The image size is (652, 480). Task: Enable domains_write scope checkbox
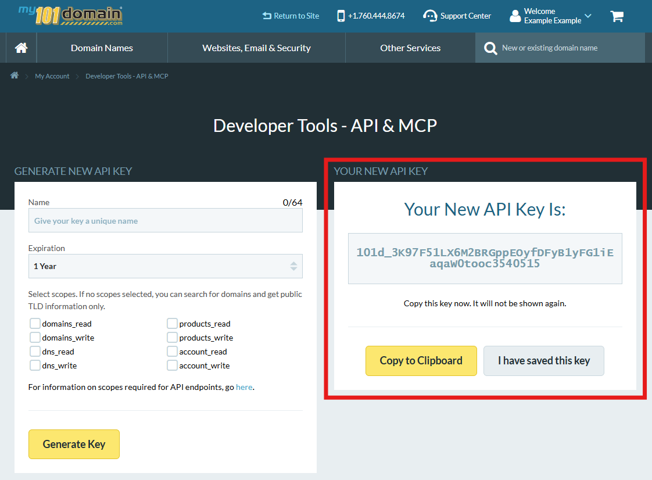pos(35,337)
